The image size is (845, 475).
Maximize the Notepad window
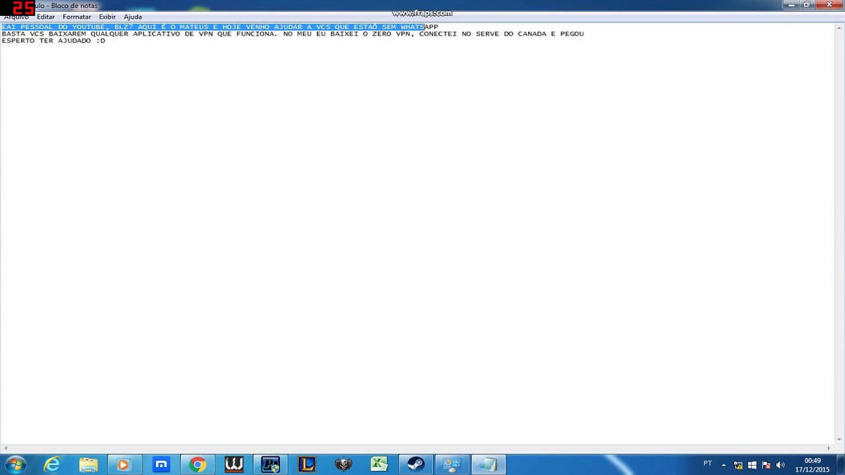[x=807, y=5]
